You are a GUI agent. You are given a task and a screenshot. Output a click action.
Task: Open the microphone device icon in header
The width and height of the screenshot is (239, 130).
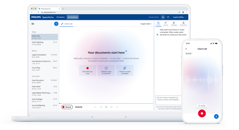[163, 17]
